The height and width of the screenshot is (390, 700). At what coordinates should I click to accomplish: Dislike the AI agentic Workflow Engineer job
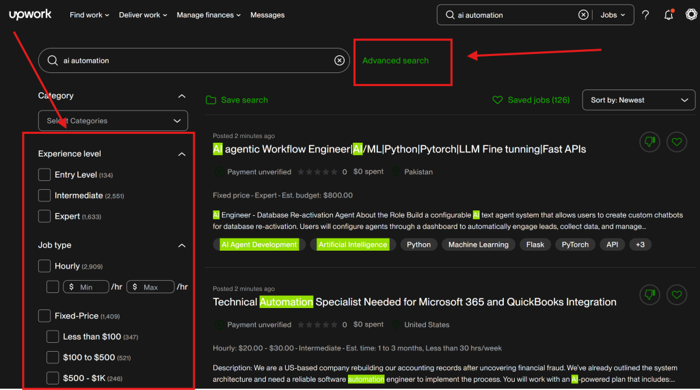point(649,142)
